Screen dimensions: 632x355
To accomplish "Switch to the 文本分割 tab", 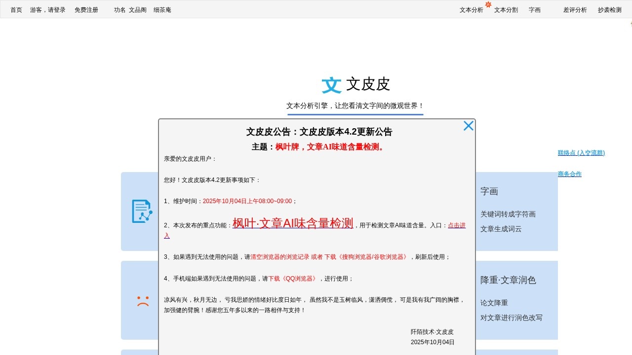I will point(506,9).
